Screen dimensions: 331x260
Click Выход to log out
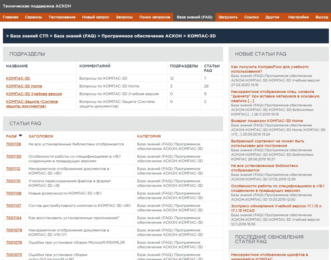(x=322, y=17)
